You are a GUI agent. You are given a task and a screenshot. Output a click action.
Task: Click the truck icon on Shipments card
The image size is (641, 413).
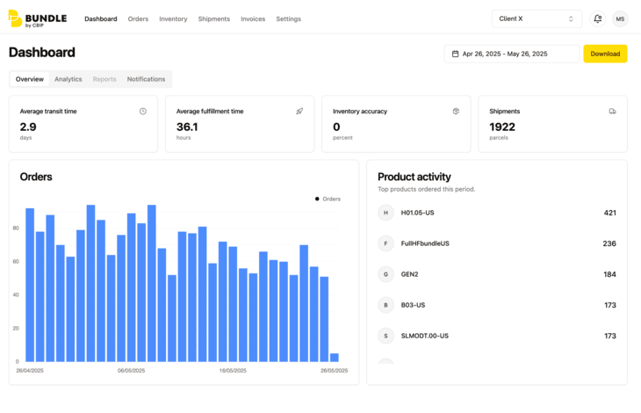pos(612,112)
